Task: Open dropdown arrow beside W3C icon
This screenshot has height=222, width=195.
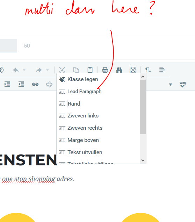Action: 171,85
